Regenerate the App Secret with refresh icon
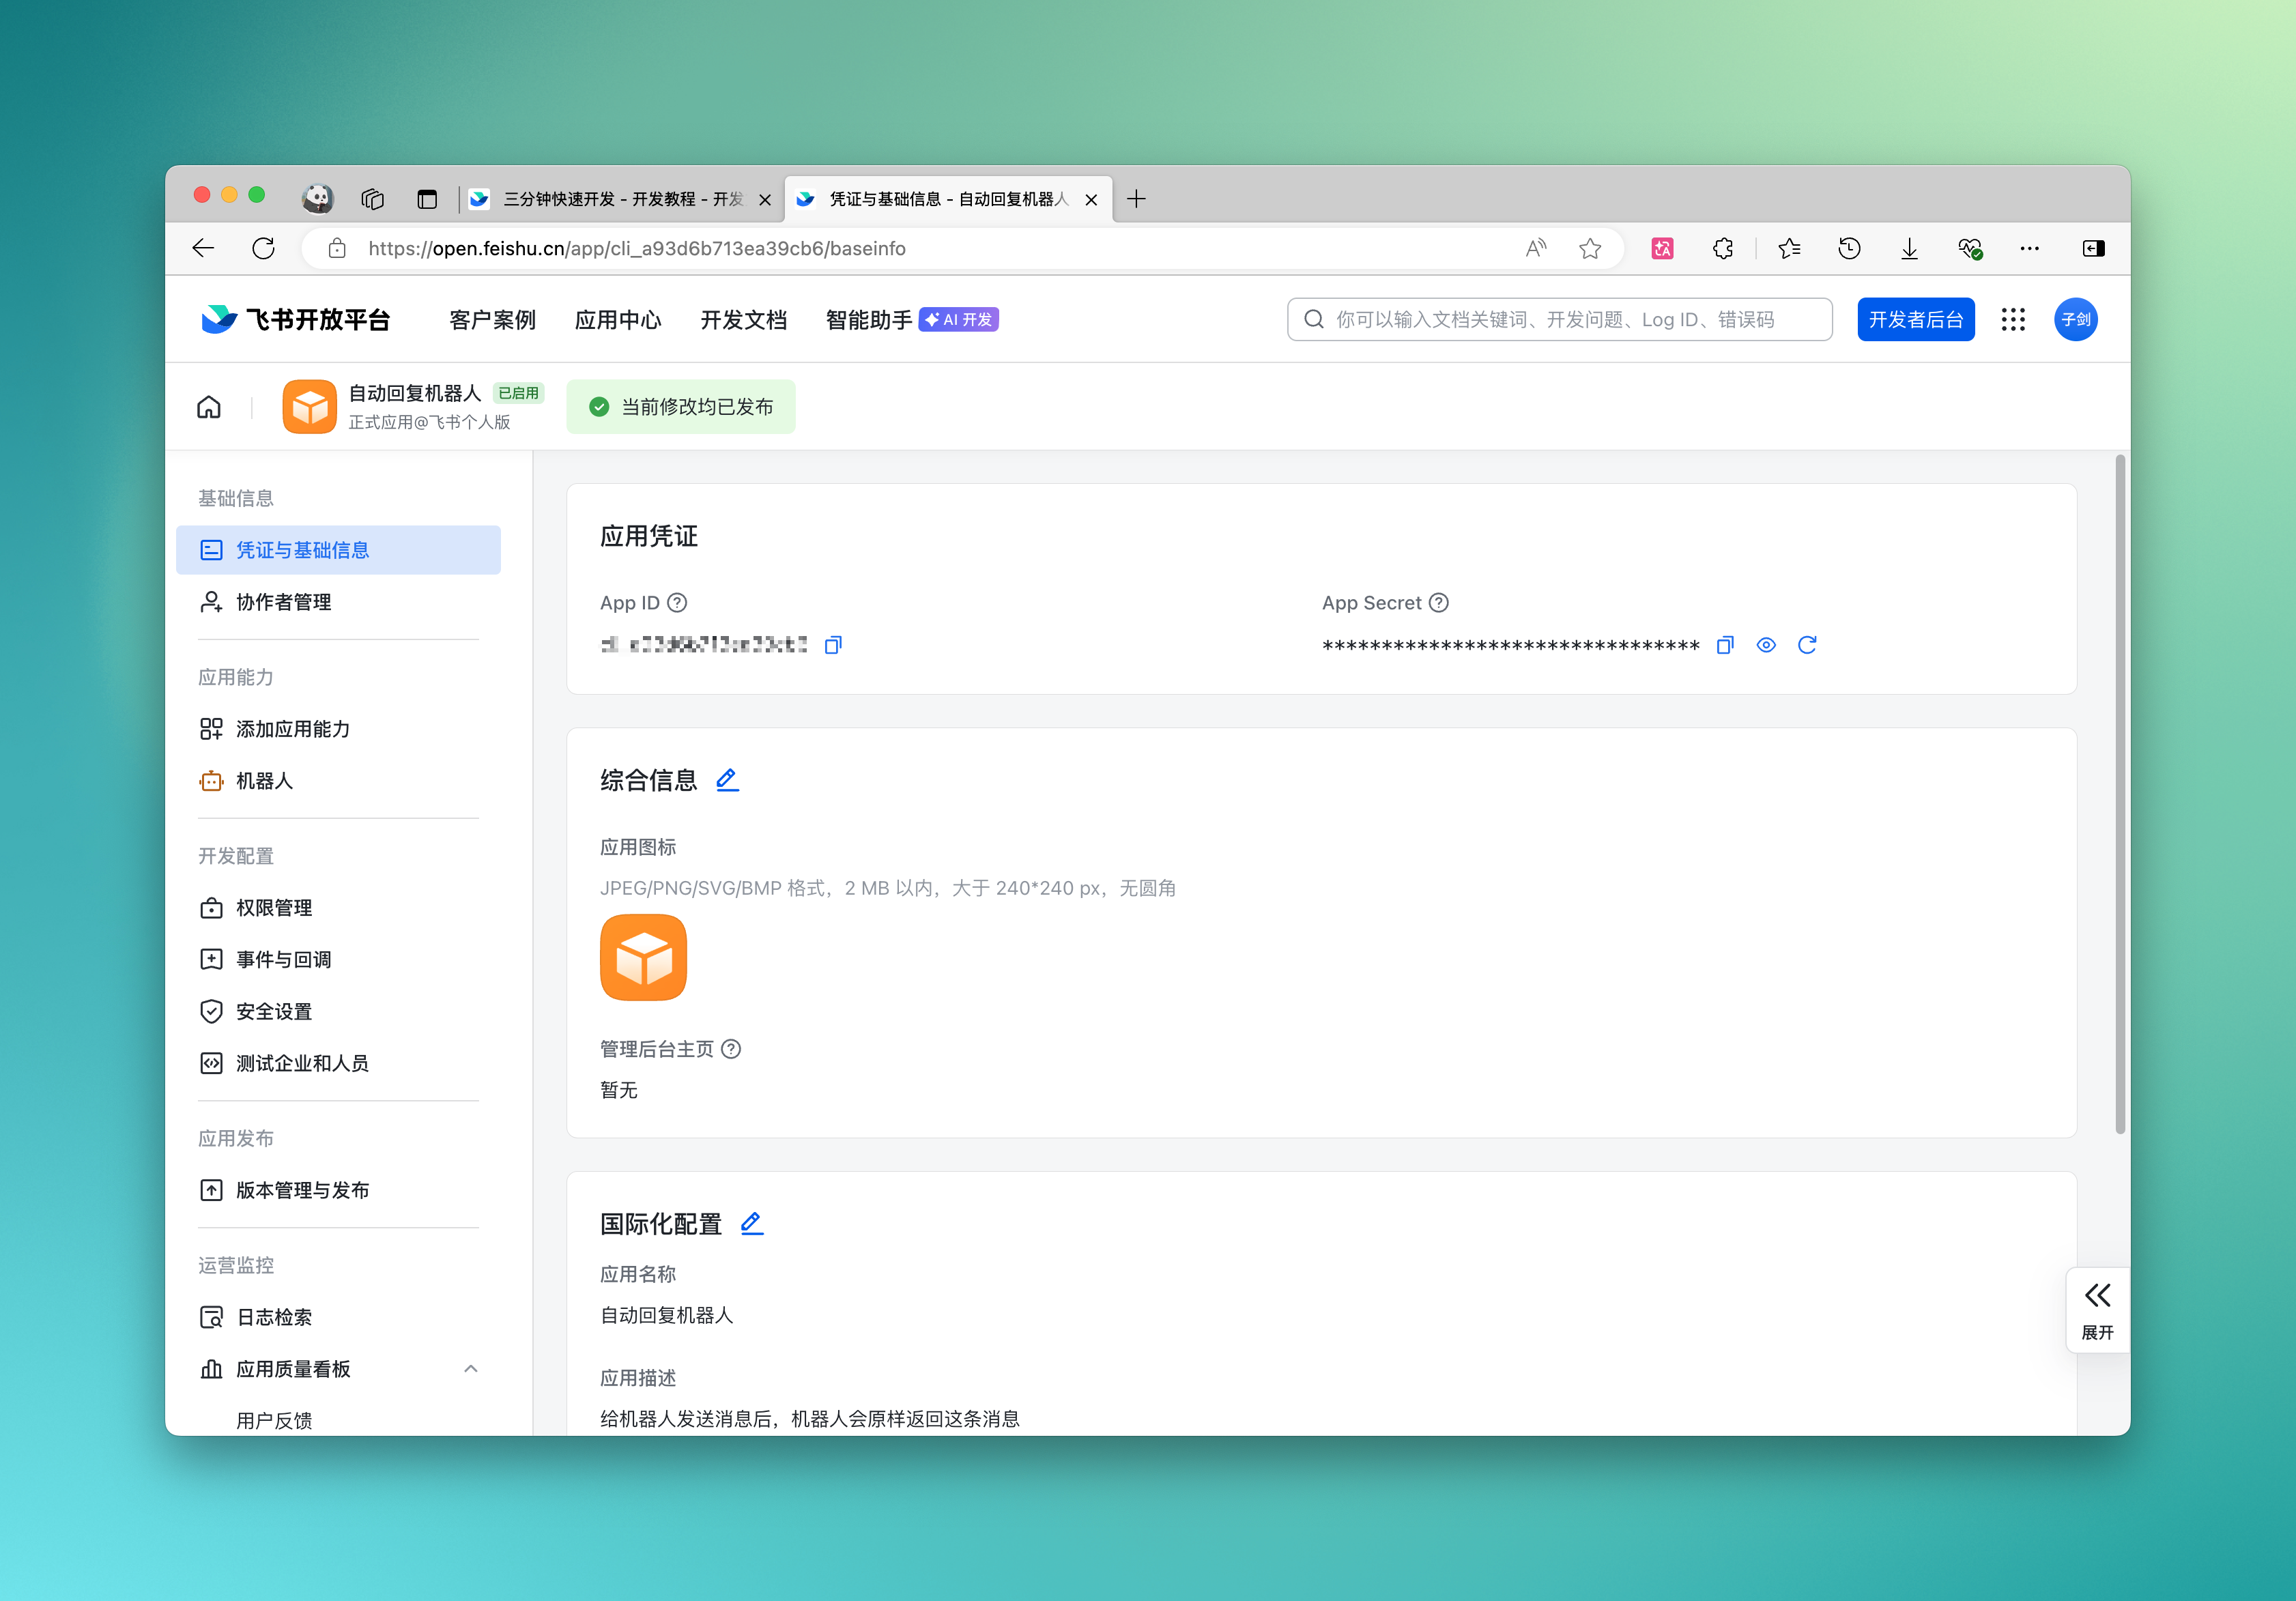The image size is (2296, 1601). [1808, 645]
